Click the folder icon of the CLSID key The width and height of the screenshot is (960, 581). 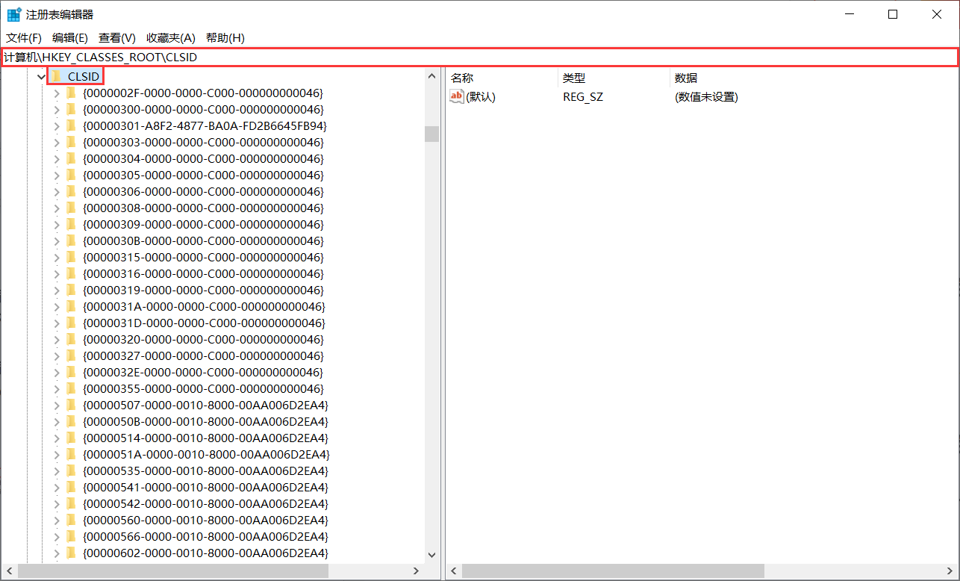tap(56, 76)
